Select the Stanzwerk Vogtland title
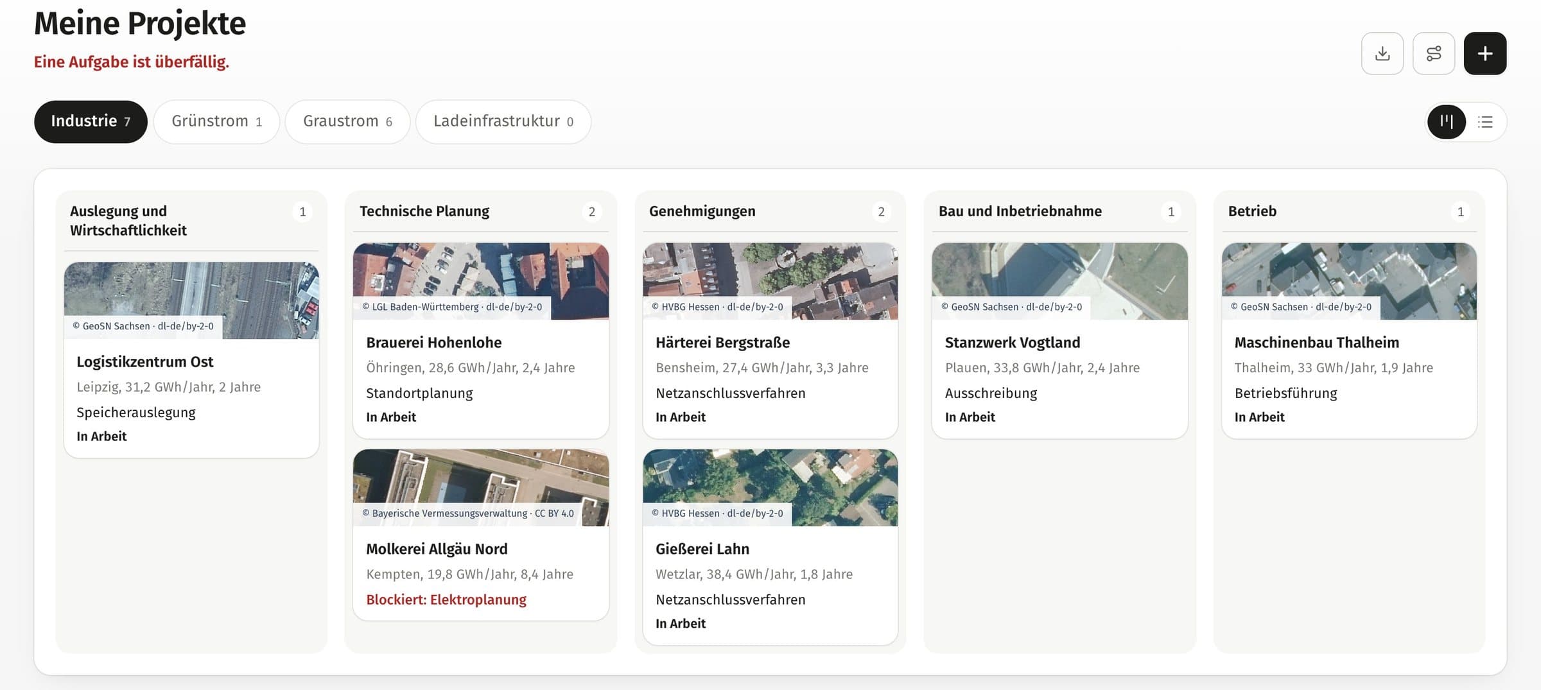This screenshot has width=1541, height=690. [1013, 342]
